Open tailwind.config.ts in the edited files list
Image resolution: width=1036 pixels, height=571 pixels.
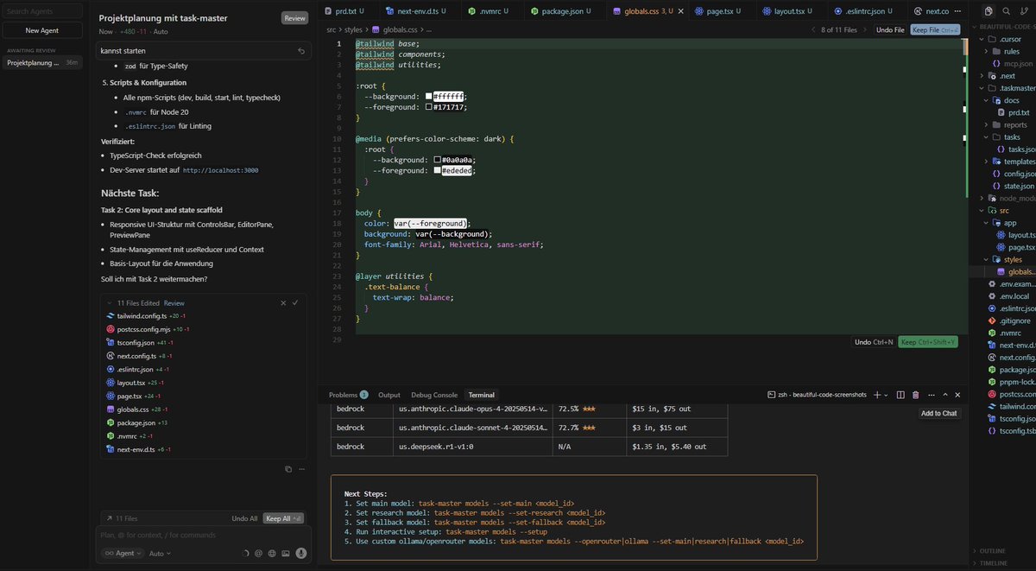point(140,316)
